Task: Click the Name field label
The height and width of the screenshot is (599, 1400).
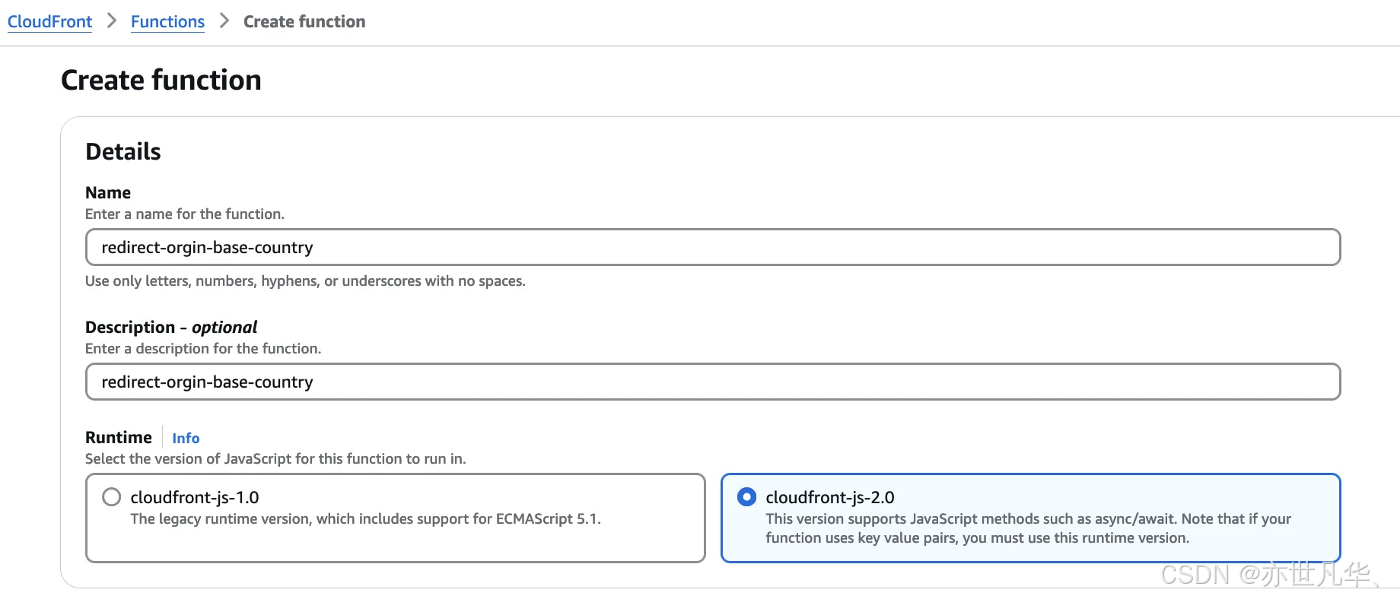Action: 108,192
